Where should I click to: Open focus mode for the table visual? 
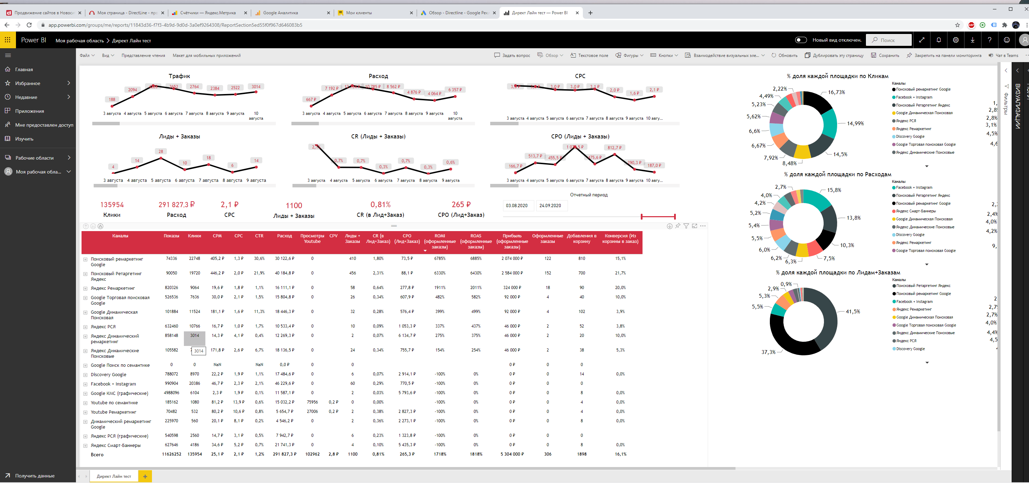point(695,226)
